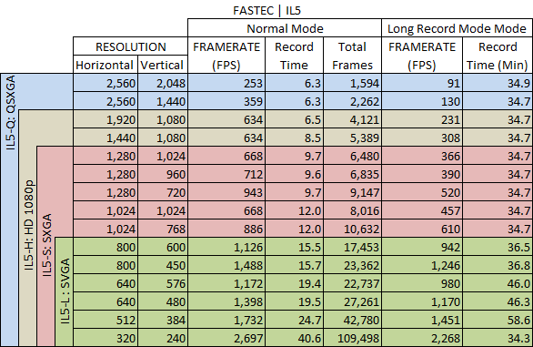Select framerate cell 943
Screen dimensions: 533x347
[x=226, y=192]
